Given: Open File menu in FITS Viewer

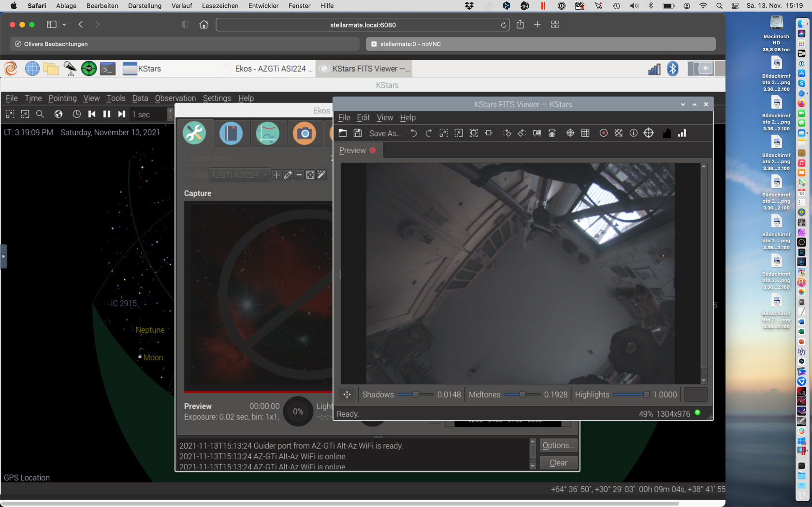Looking at the screenshot, I should [x=344, y=117].
